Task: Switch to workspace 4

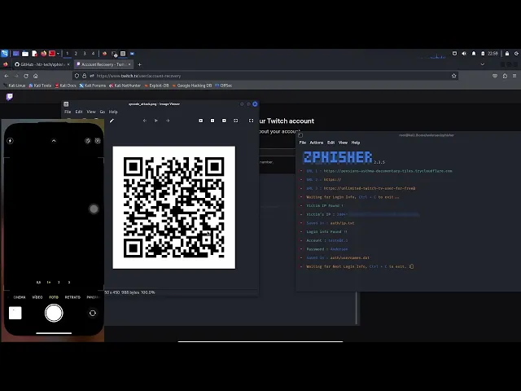Action: tap(93, 54)
